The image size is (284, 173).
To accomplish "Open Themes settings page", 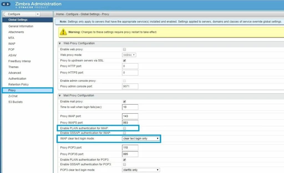I will 13,67.
